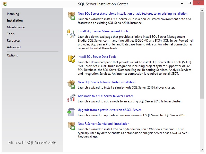This screenshot has width=206, height=154.
Task: Open Install SQL Server Management Tools link
Action: tap(103, 31)
